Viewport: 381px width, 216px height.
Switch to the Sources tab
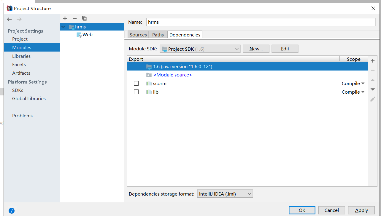coord(138,34)
